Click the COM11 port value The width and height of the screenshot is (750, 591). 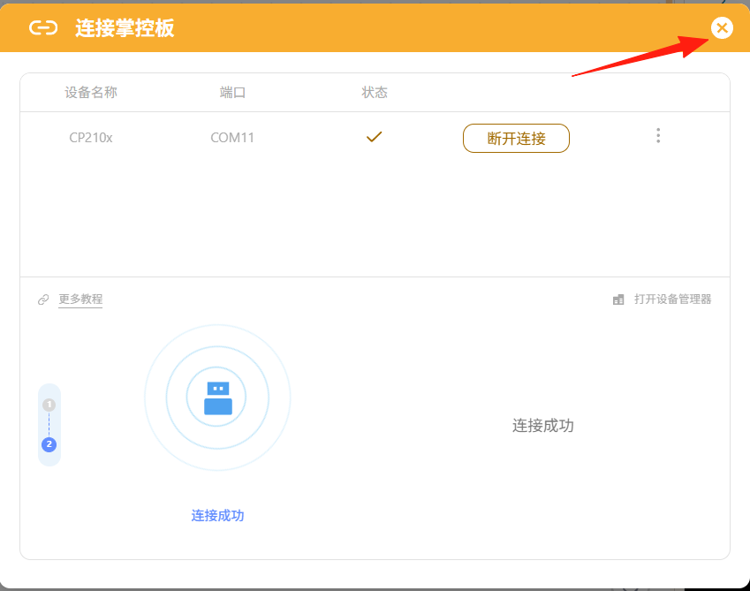pyautogui.click(x=232, y=138)
